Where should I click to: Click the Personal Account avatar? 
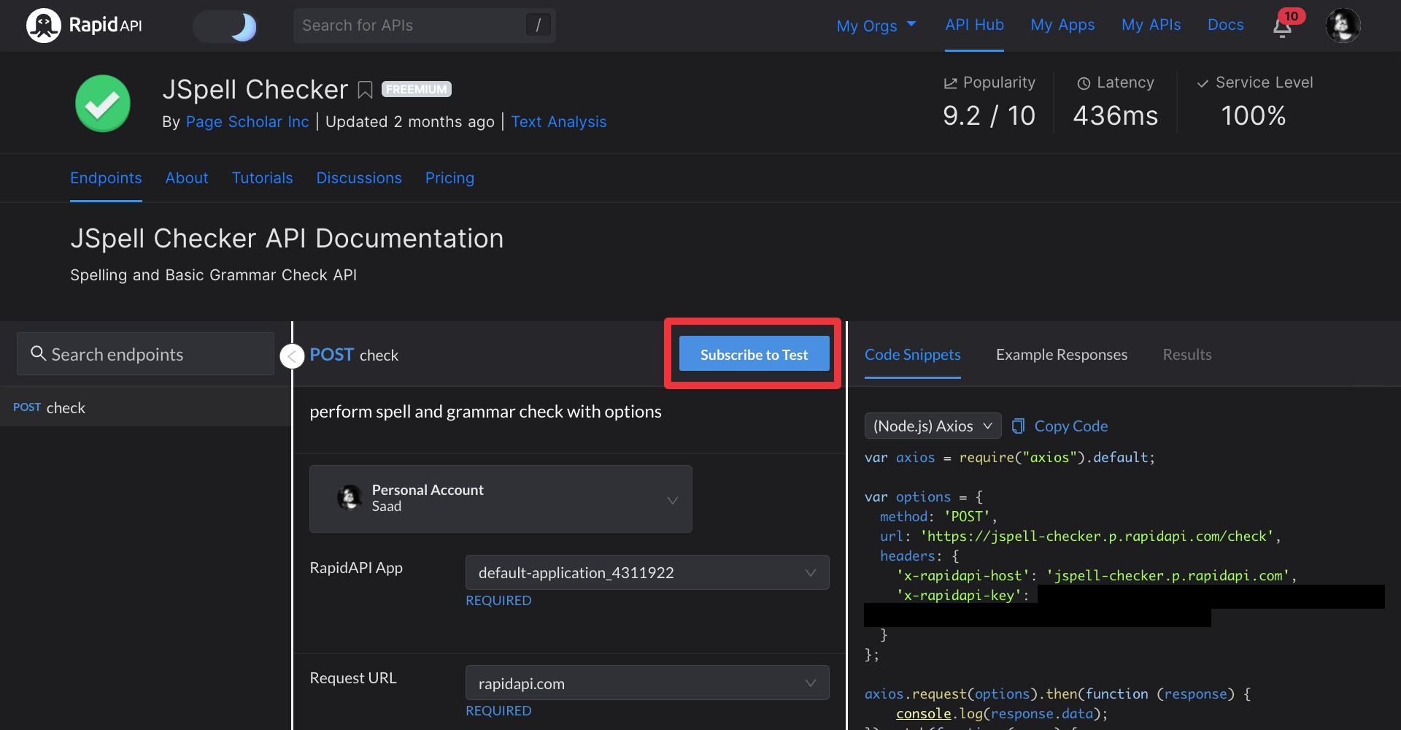coord(350,499)
